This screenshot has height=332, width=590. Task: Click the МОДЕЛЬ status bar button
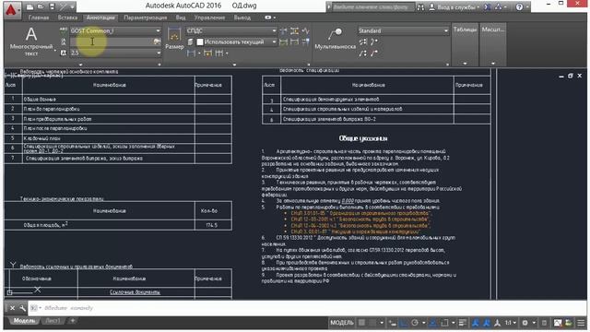(342, 323)
